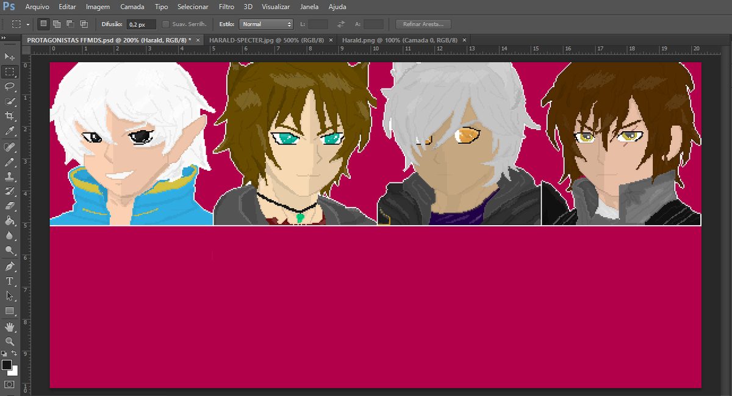The height and width of the screenshot is (396, 732).
Task: Open the Visualizar menu
Action: (276, 7)
